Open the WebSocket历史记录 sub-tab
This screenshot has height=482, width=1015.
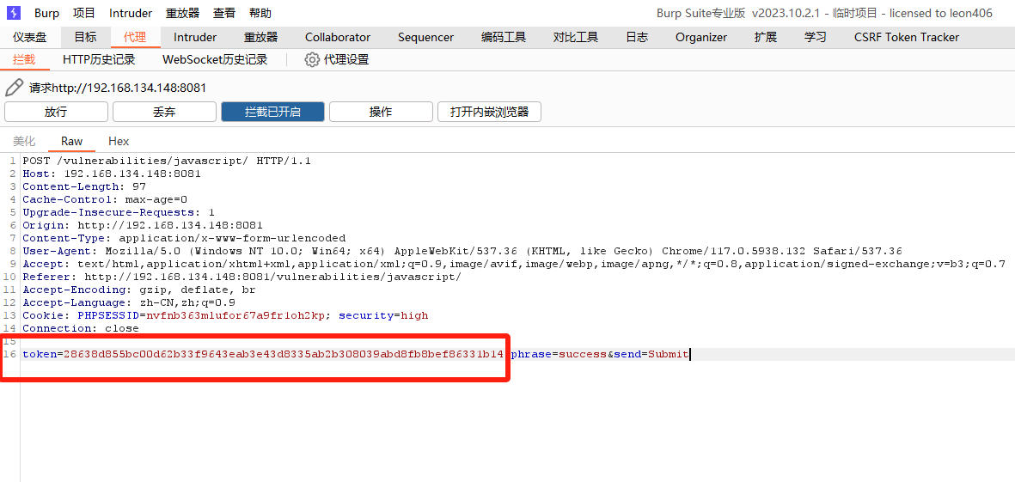coord(215,60)
